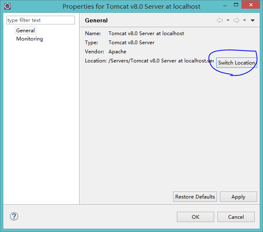The image size is (263, 232).
Task: Focus the type filter text field
Action: coord(41,20)
